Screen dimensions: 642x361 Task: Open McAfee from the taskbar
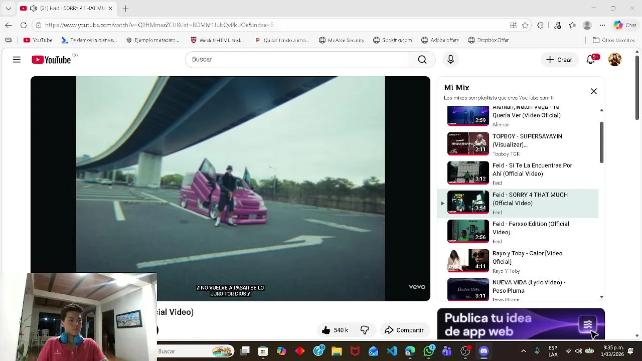[355, 351]
